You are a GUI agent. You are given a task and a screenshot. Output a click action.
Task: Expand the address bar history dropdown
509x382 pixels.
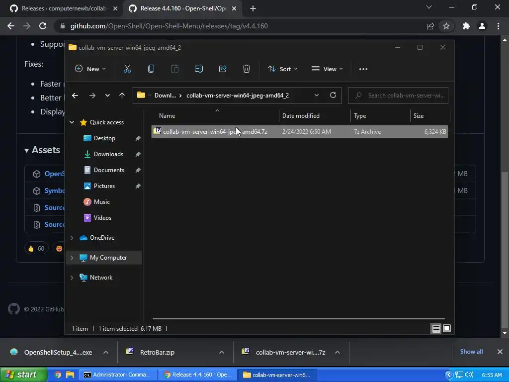click(x=316, y=95)
